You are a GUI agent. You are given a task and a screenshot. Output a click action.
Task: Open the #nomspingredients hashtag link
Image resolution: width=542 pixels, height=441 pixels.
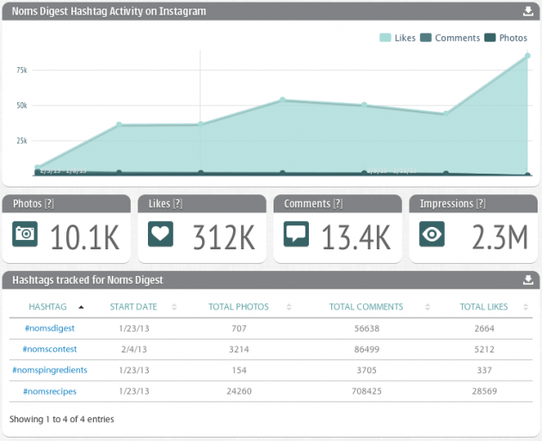pyautogui.click(x=50, y=371)
